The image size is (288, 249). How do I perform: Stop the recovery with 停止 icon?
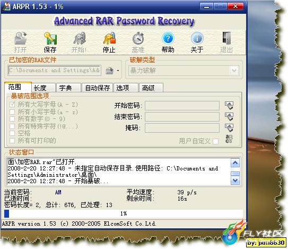[x=109, y=38]
